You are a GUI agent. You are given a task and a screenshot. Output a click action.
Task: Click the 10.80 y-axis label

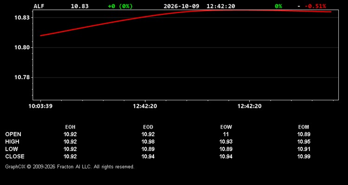tap(21, 48)
